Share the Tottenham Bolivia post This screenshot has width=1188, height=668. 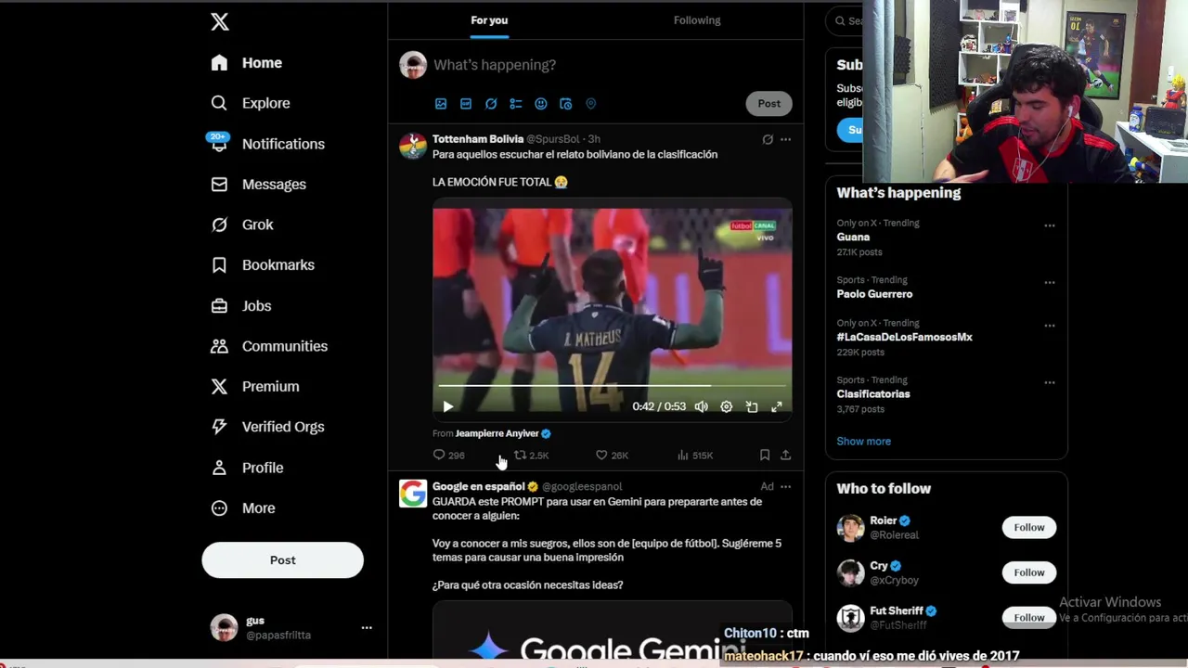point(785,455)
